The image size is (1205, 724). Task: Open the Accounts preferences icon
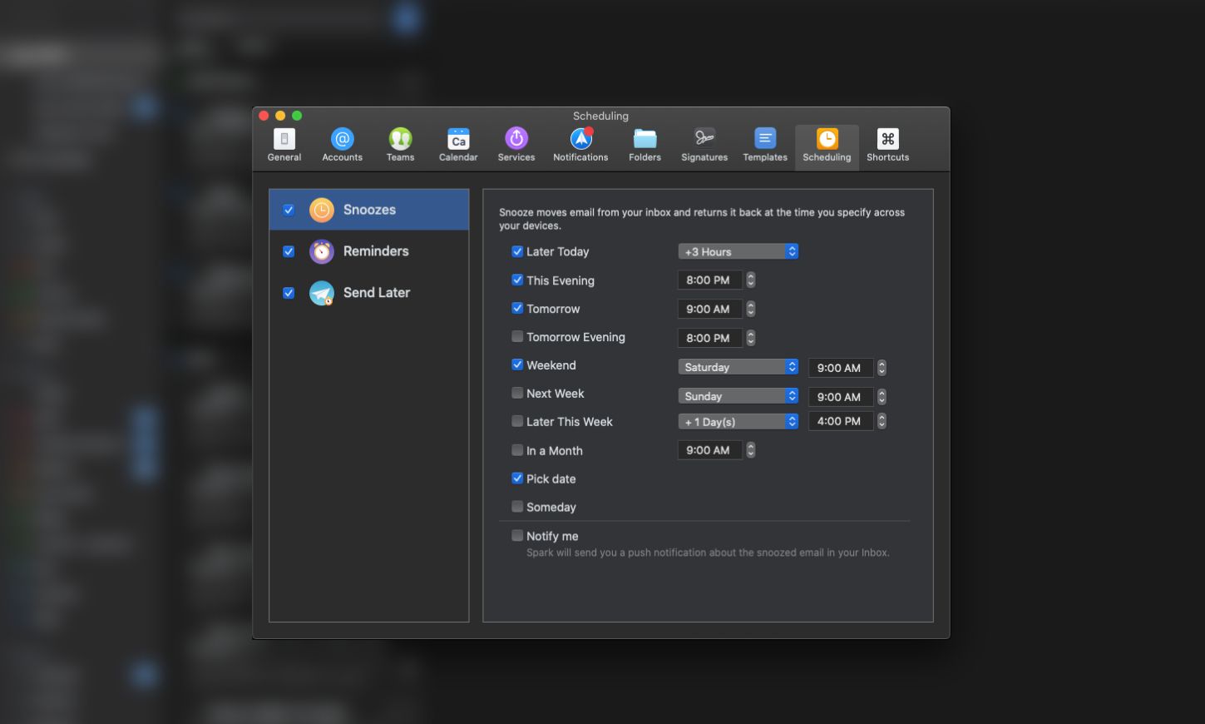[342, 146]
